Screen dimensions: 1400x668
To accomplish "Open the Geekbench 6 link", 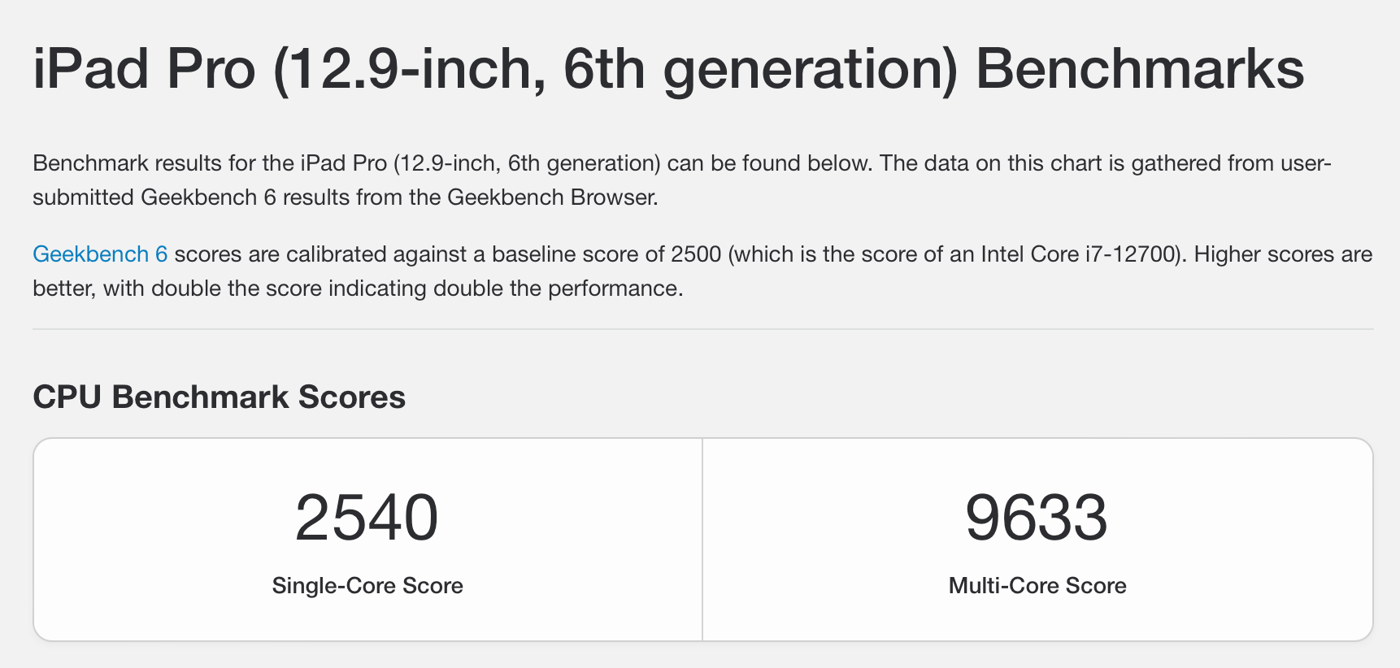I will coord(100,254).
